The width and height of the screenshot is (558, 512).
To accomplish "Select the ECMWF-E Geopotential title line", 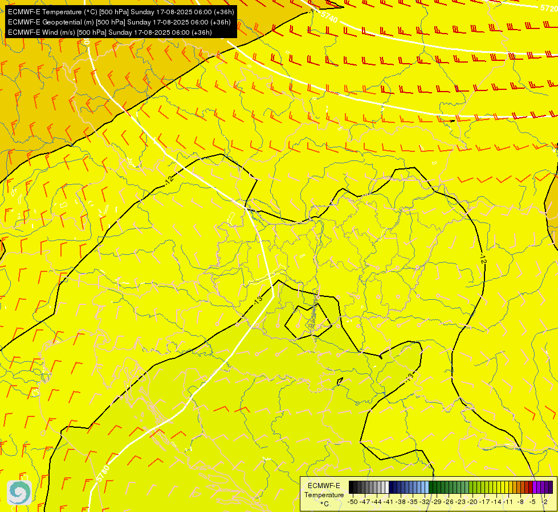I will click(x=119, y=22).
